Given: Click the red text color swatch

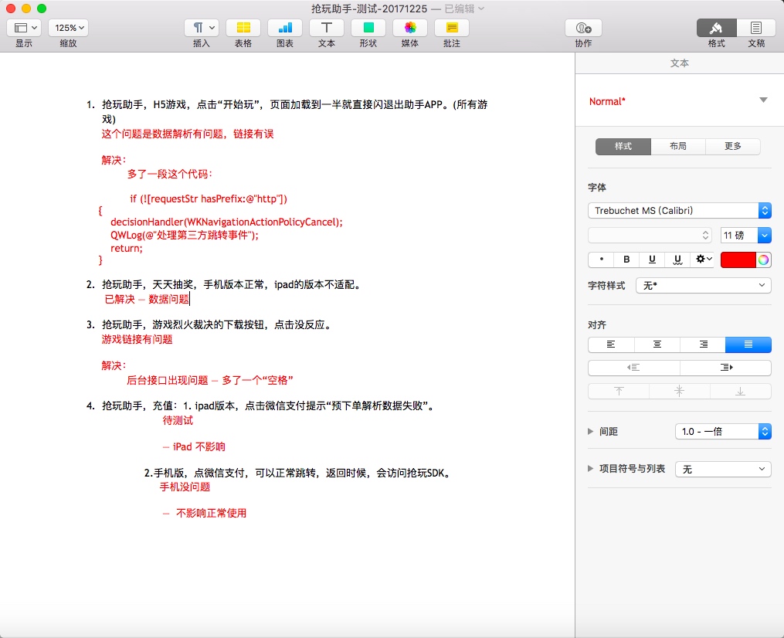Looking at the screenshot, I should [738, 260].
